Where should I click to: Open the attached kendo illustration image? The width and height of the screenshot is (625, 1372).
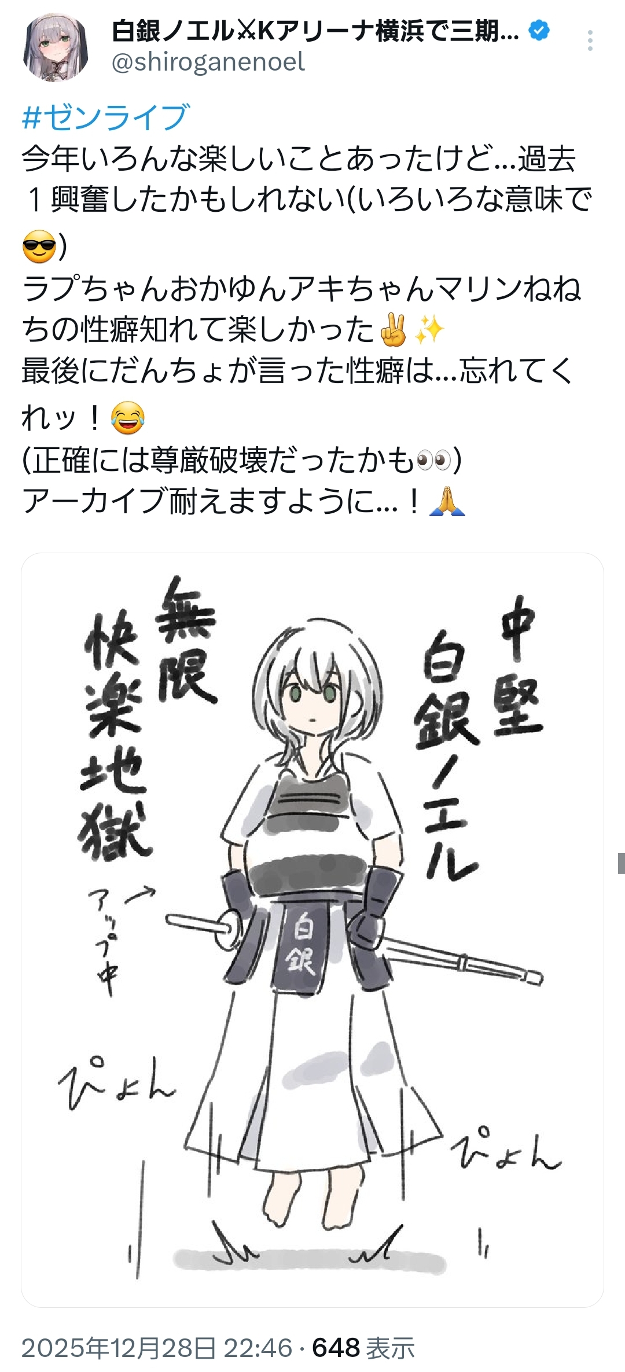pos(312,930)
